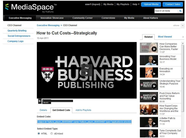This screenshot has height=138, width=186.
Task: Play 'How Companies Can Make Better Decisions' thumbnail
Action: pos(149,48)
